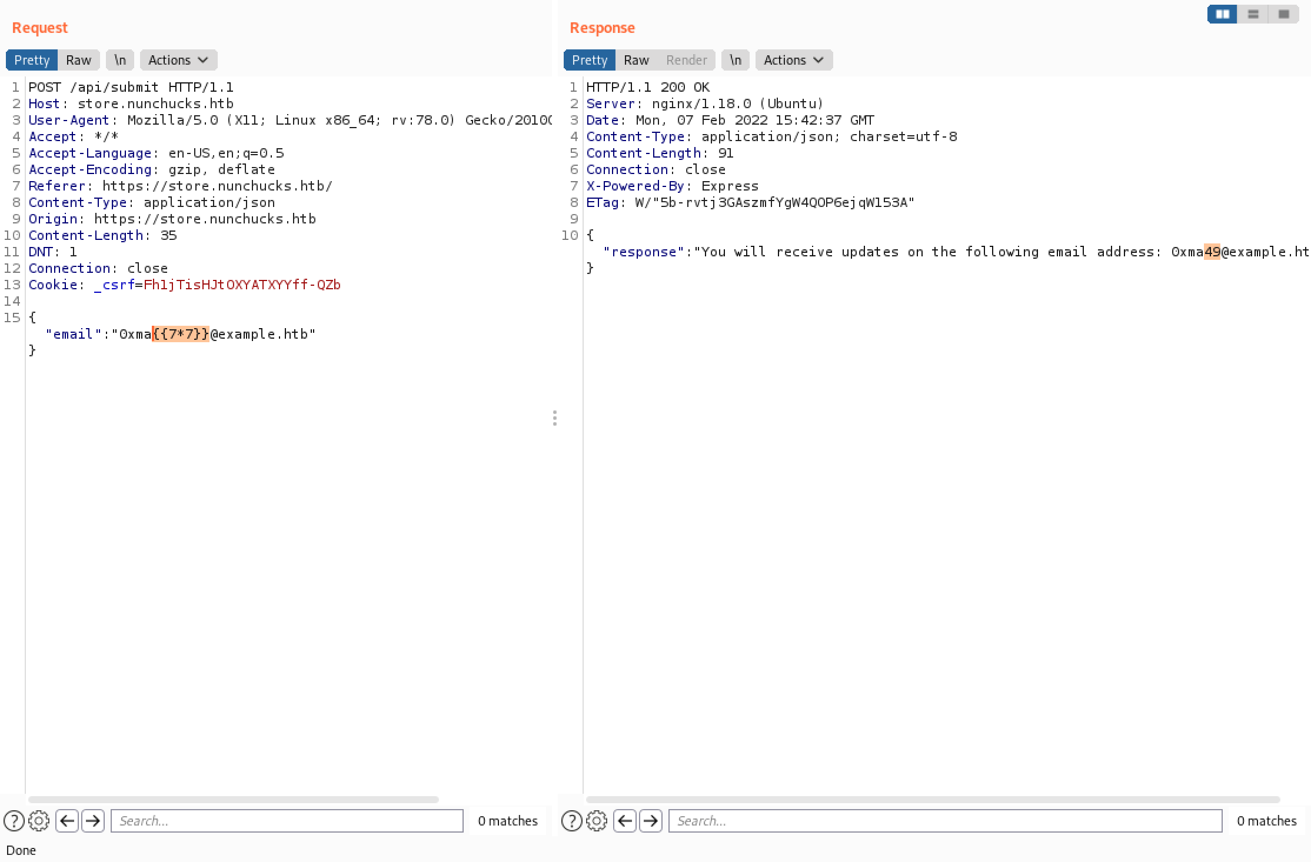Viewport: 1311px width, 862px height.
Task: Click Response pane horizontal scrollbar
Action: [x=933, y=800]
